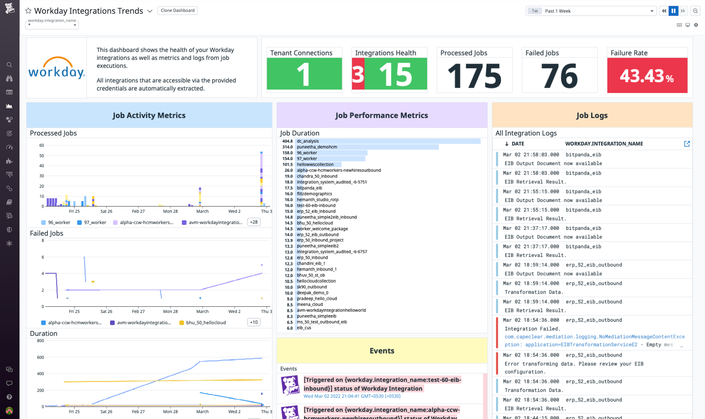Open dashboard settings with the gear icon
705x419 pixels.
(696, 25)
